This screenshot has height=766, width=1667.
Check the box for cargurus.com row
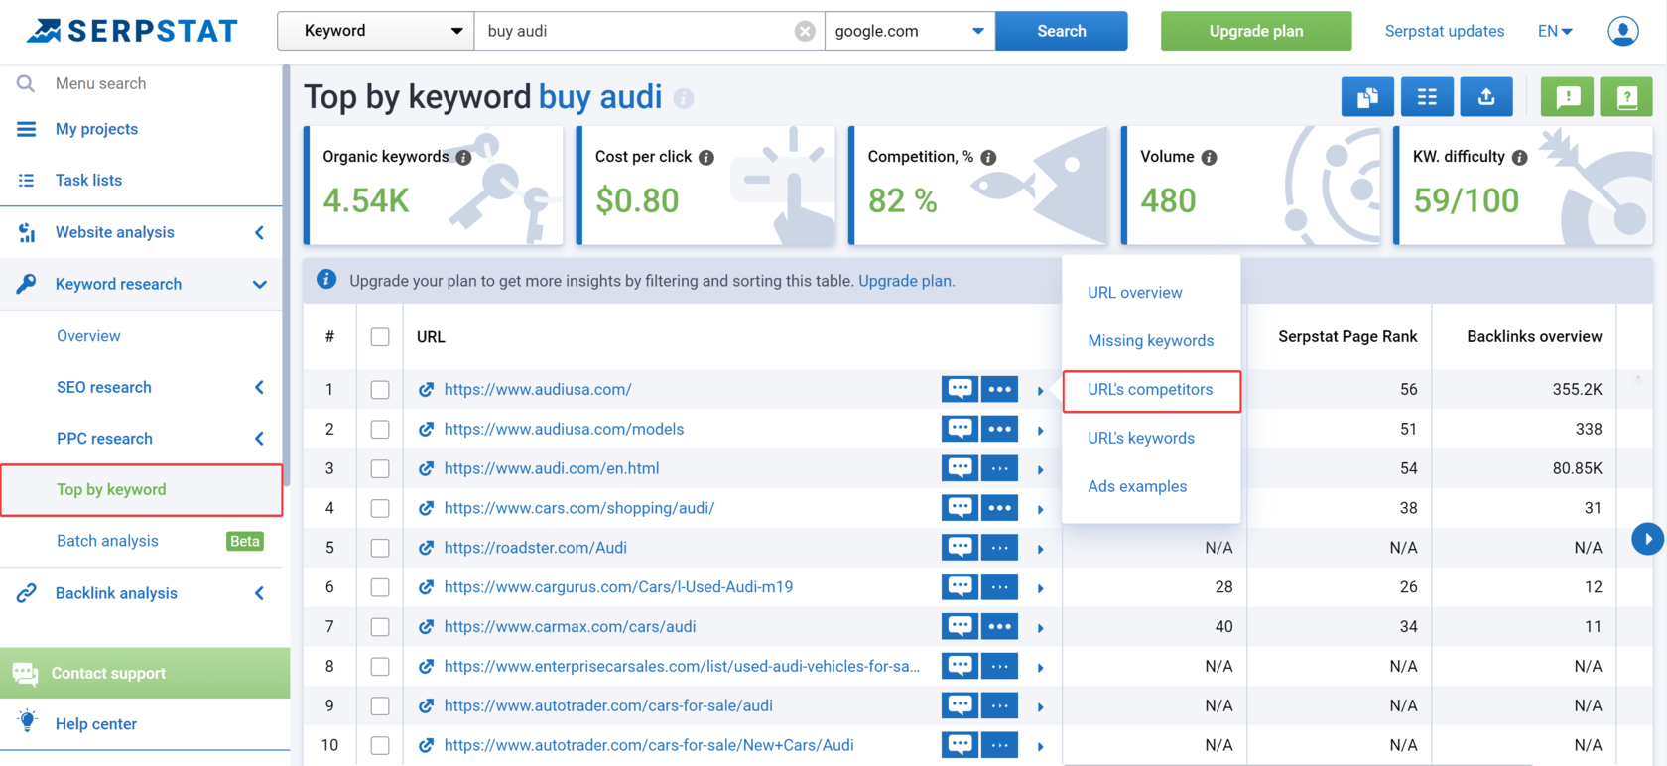(x=380, y=587)
